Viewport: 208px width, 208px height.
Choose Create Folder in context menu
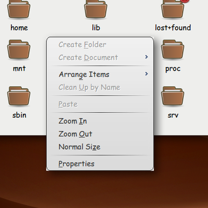(100, 45)
